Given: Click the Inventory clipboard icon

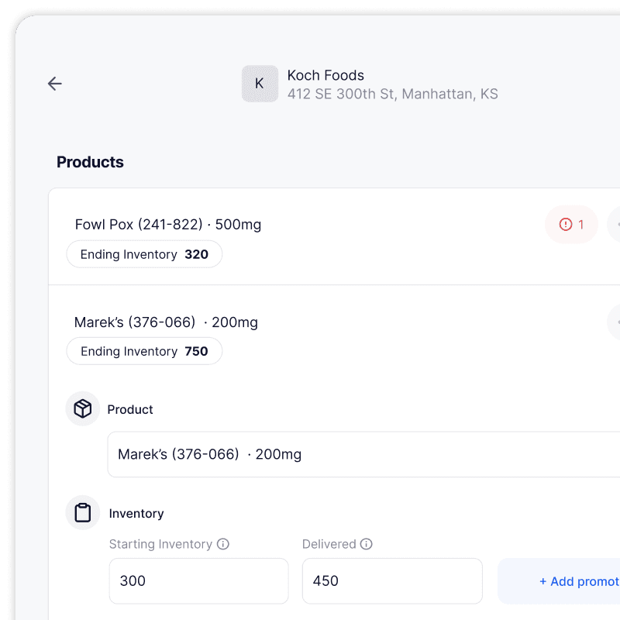Looking at the screenshot, I should (83, 512).
